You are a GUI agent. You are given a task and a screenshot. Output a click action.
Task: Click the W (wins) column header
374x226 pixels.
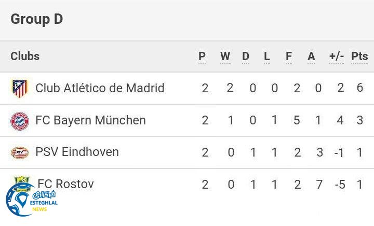coord(225,56)
